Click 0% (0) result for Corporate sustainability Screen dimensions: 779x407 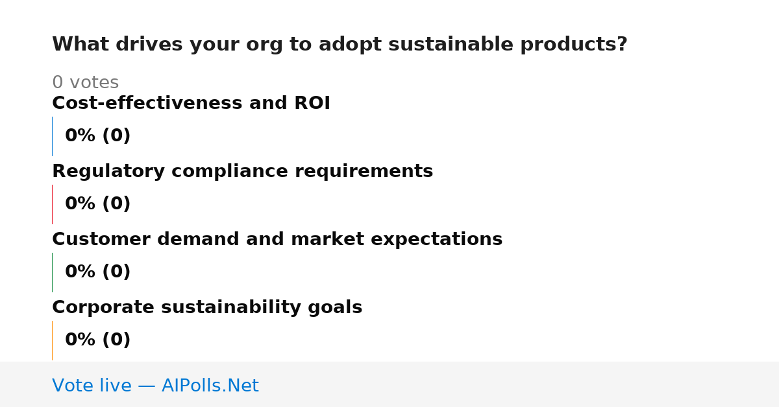pos(97,340)
